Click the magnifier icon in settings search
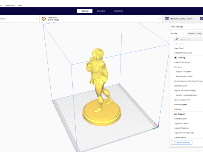 [176, 39]
